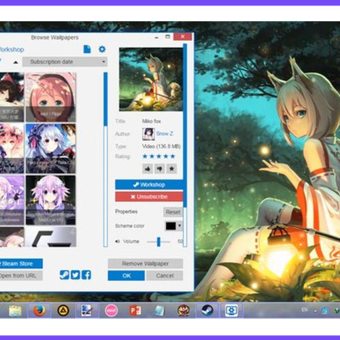Open the pink osu! taskbar icon

coord(112,311)
